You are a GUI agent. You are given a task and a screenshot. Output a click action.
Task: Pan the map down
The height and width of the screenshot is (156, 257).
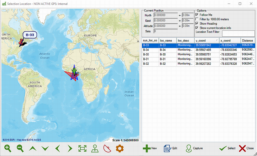[x=45, y=148]
